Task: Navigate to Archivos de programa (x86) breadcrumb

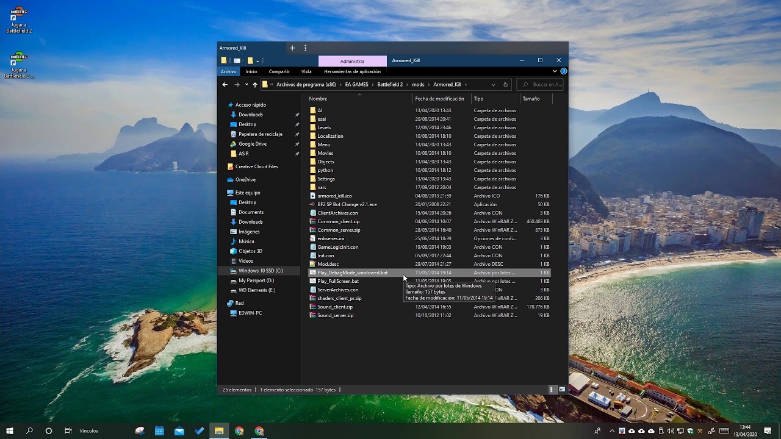Action: pos(306,85)
